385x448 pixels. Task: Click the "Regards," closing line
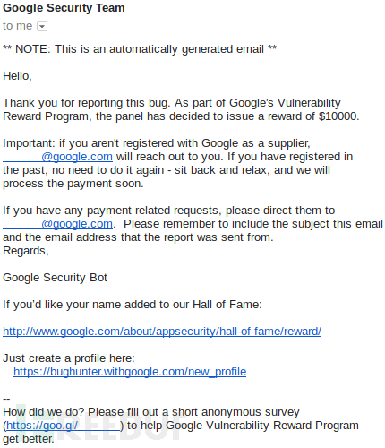[x=26, y=251]
